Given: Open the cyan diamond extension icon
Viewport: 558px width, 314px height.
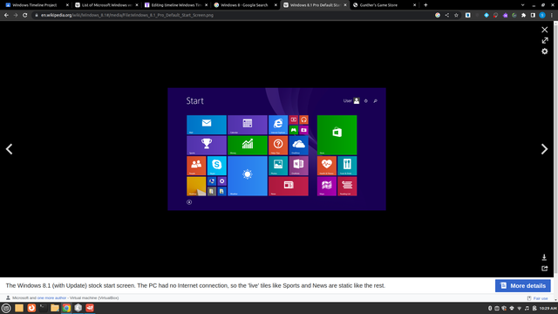Looking at the screenshot, I should pyautogui.click(x=487, y=16).
